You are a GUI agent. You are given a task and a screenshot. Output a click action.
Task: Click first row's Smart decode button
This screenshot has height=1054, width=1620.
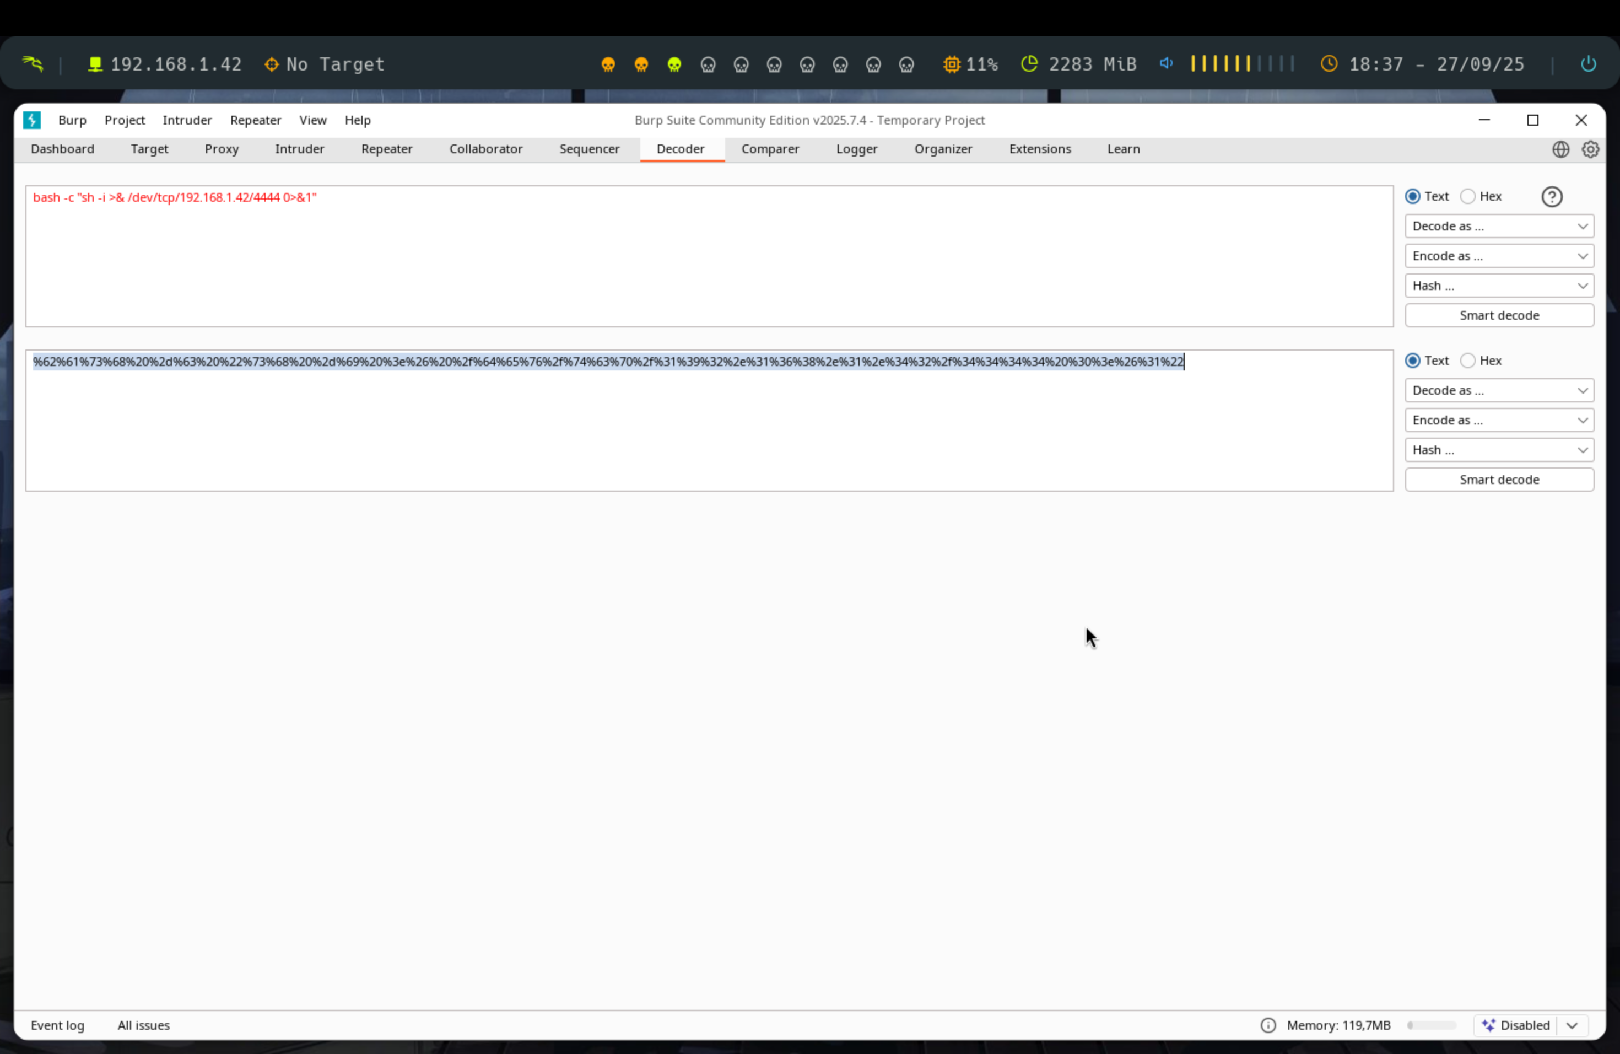pyautogui.click(x=1499, y=315)
